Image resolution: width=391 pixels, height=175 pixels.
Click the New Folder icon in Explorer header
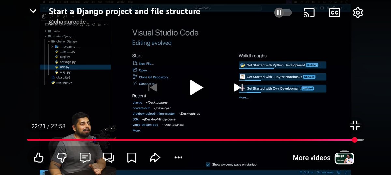click(88, 24)
